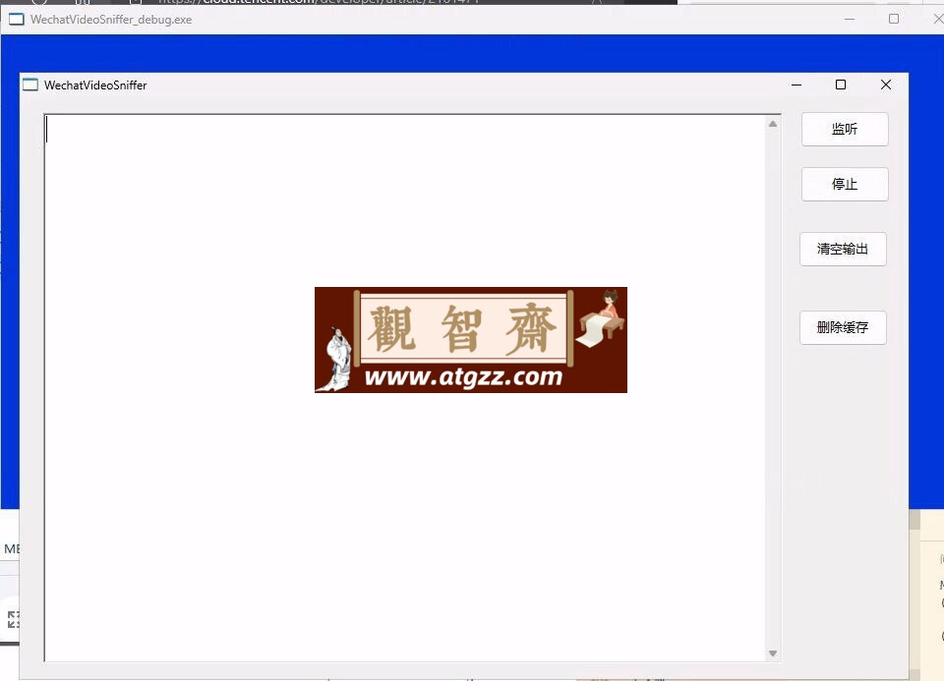Click the output scrollbar down arrow

coord(773,653)
